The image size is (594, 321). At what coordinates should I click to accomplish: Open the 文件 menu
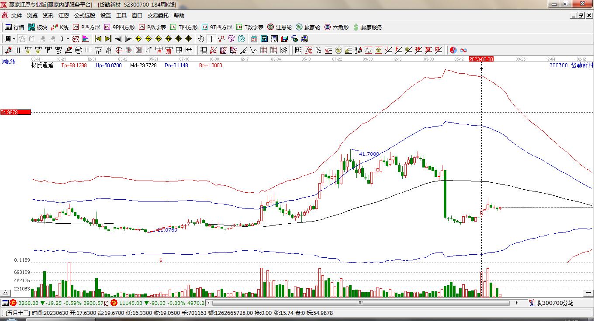pos(17,16)
